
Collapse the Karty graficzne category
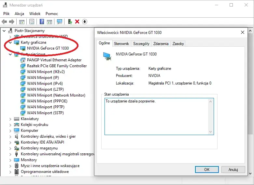(10, 42)
